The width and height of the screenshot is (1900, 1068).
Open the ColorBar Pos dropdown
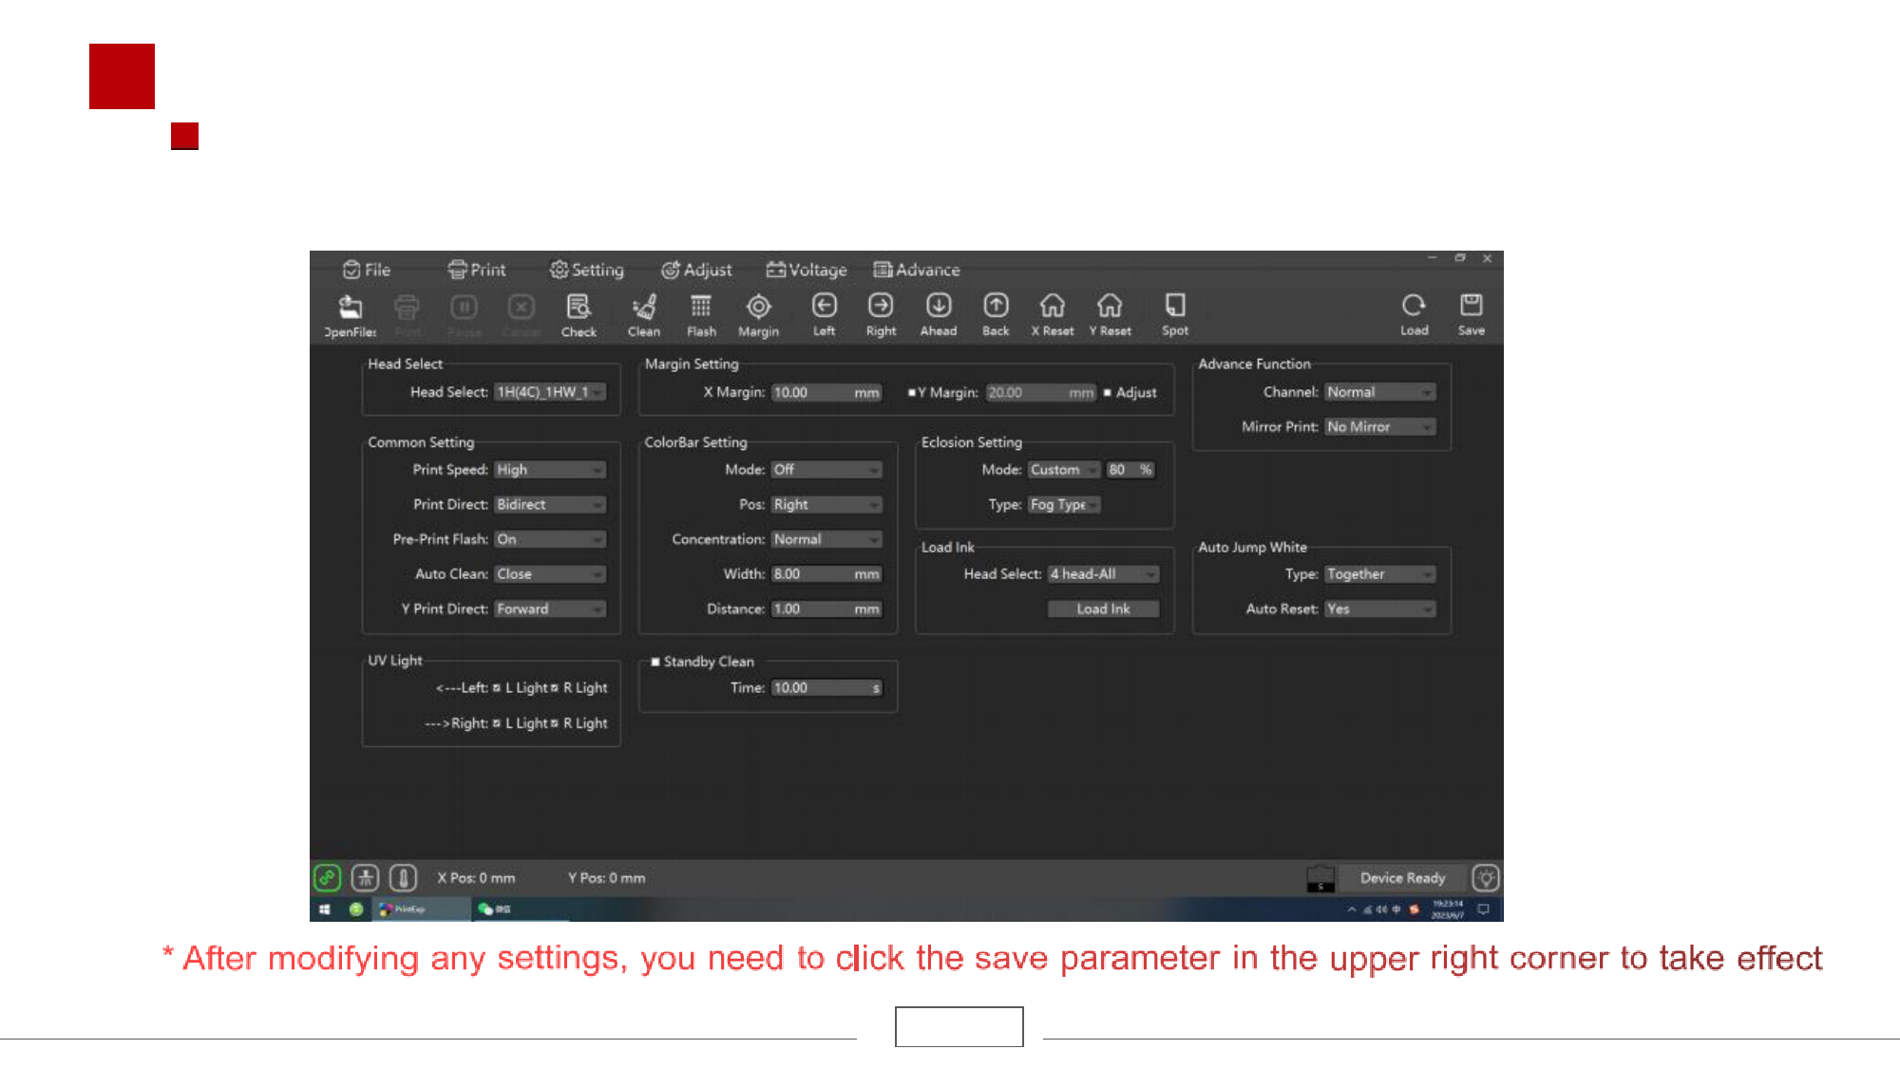tap(826, 505)
